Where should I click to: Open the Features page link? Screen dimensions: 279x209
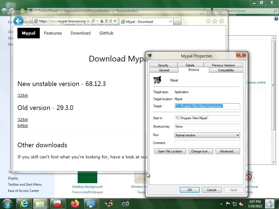click(x=53, y=33)
